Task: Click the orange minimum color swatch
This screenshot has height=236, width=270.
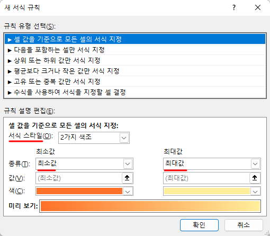Action: 79,191
